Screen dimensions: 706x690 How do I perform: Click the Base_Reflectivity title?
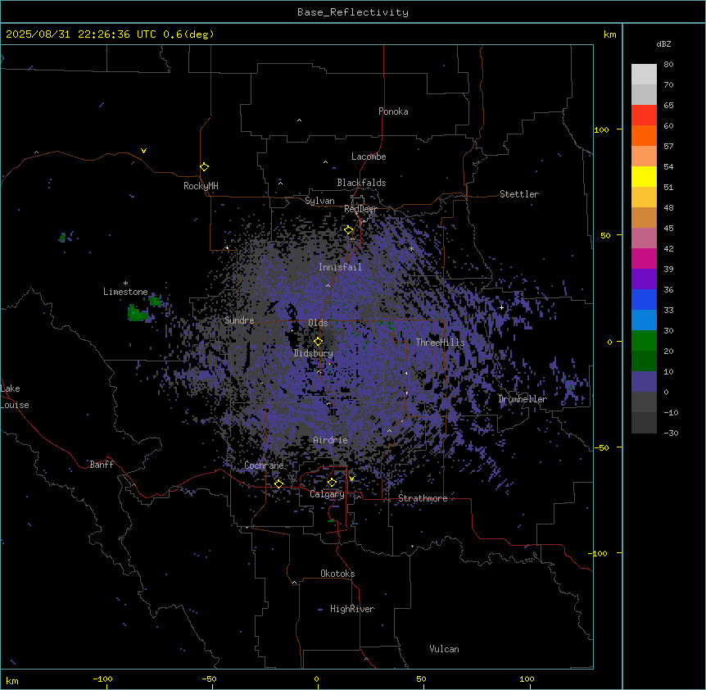(x=353, y=12)
